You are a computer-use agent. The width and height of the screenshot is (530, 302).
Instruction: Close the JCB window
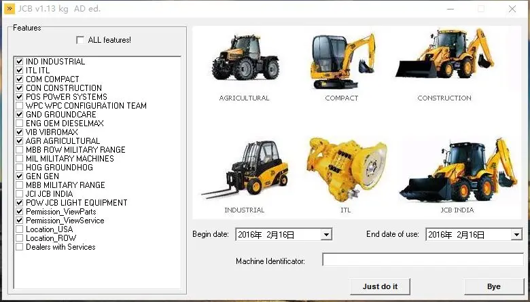pos(512,9)
